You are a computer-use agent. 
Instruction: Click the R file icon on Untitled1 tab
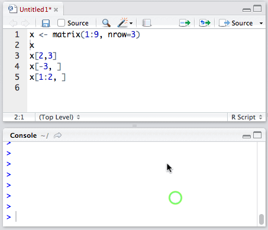(x=13, y=9)
